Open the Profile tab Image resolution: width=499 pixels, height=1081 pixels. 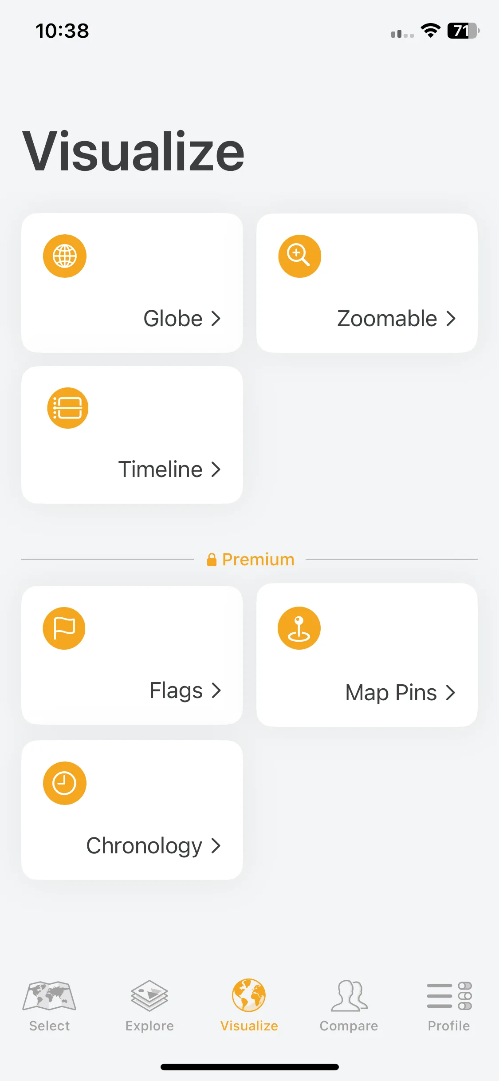449,1006
